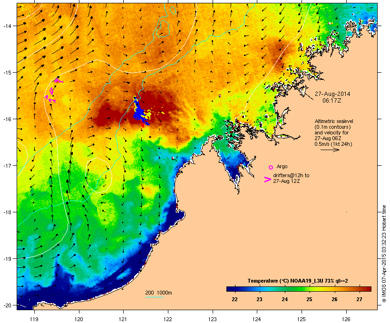
Task: Click the 0.5m/s (1kt 24h) velocity label
Action: point(333,144)
